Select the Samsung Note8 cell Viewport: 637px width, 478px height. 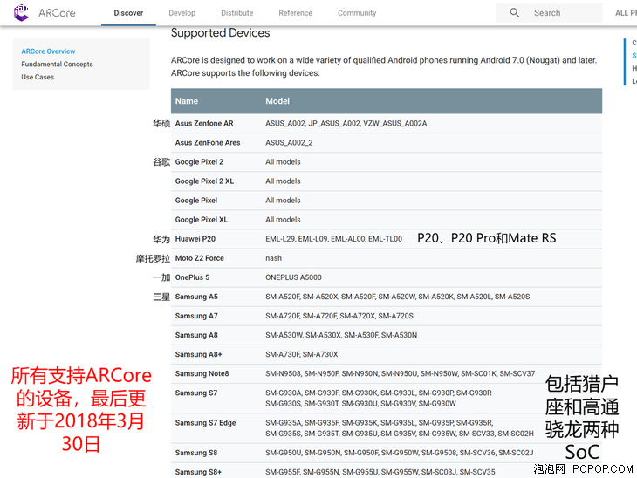click(x=202, y=373)
